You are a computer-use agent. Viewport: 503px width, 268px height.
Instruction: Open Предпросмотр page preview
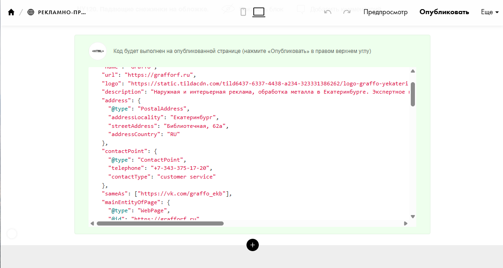point(385,12)
